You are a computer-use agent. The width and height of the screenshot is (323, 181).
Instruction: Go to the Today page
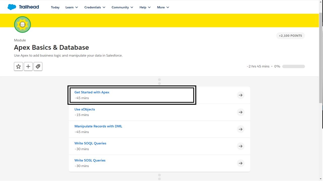point(55,7)
